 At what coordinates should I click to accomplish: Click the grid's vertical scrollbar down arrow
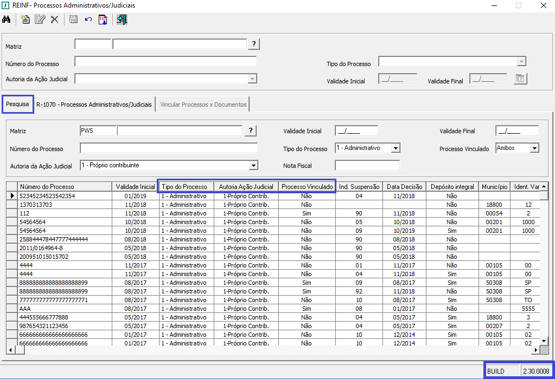click(x=544, y=341)
